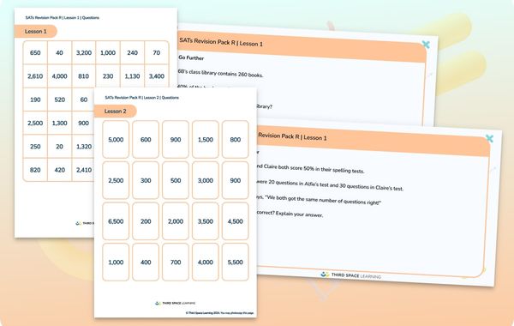Image resolution: width=514 pixels, height=326 pixels.
Task: Click the 1,500 card
Action: [x=206, y=140]
